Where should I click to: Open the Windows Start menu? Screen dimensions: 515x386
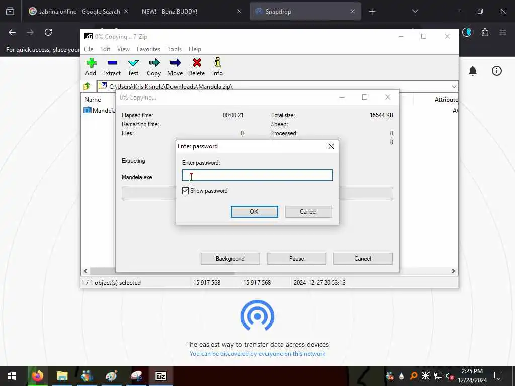point(12,376)
